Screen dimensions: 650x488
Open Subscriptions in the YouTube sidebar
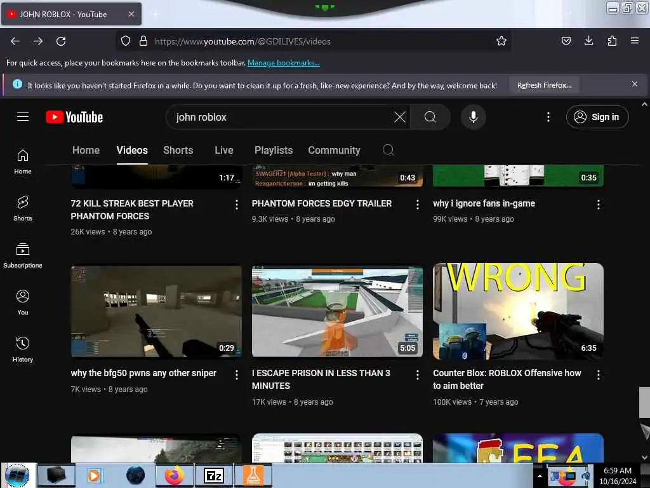point(23,255)
